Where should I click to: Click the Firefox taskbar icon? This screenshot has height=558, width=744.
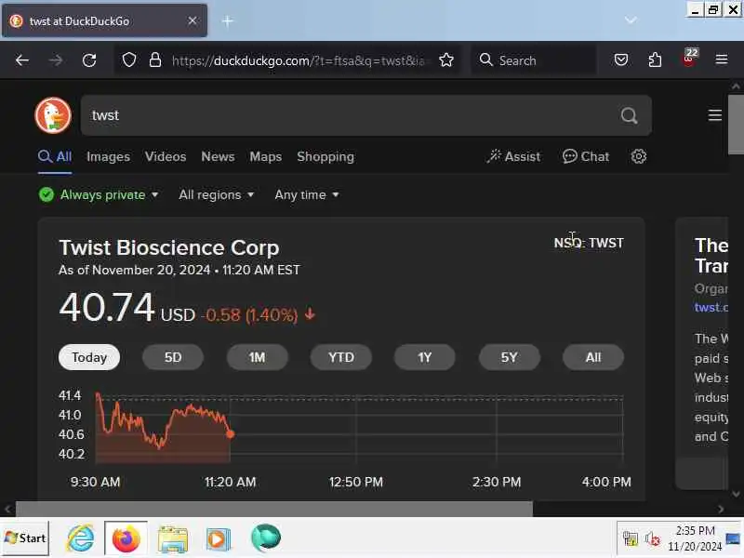click(x=126, y=539)
